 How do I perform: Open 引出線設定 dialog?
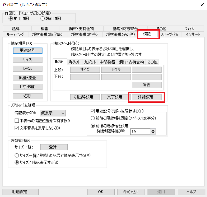(85, 97)
